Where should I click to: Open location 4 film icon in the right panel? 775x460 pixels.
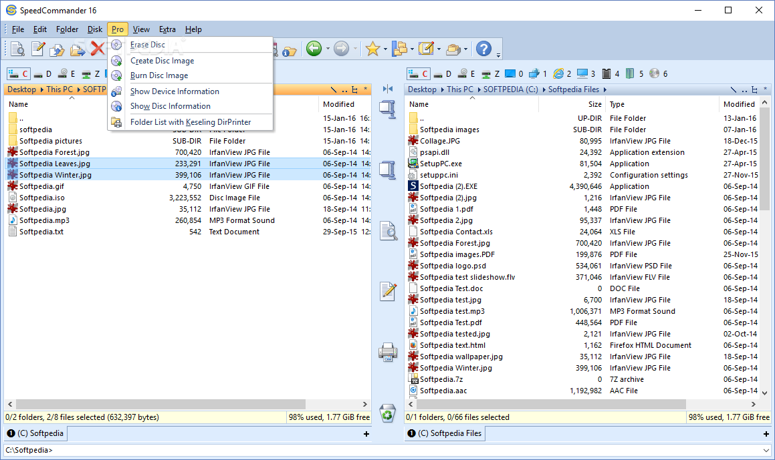point(611,73)
